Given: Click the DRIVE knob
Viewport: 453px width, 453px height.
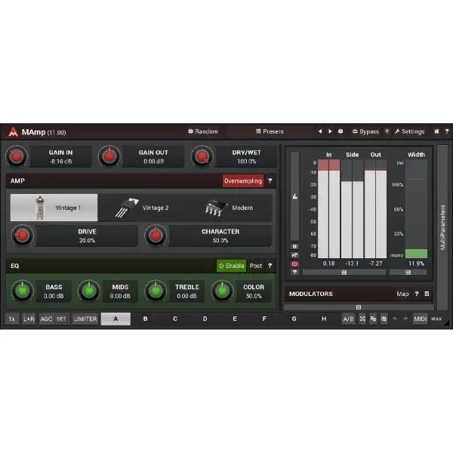Looking at the screenshot, I should click(22, 236).
